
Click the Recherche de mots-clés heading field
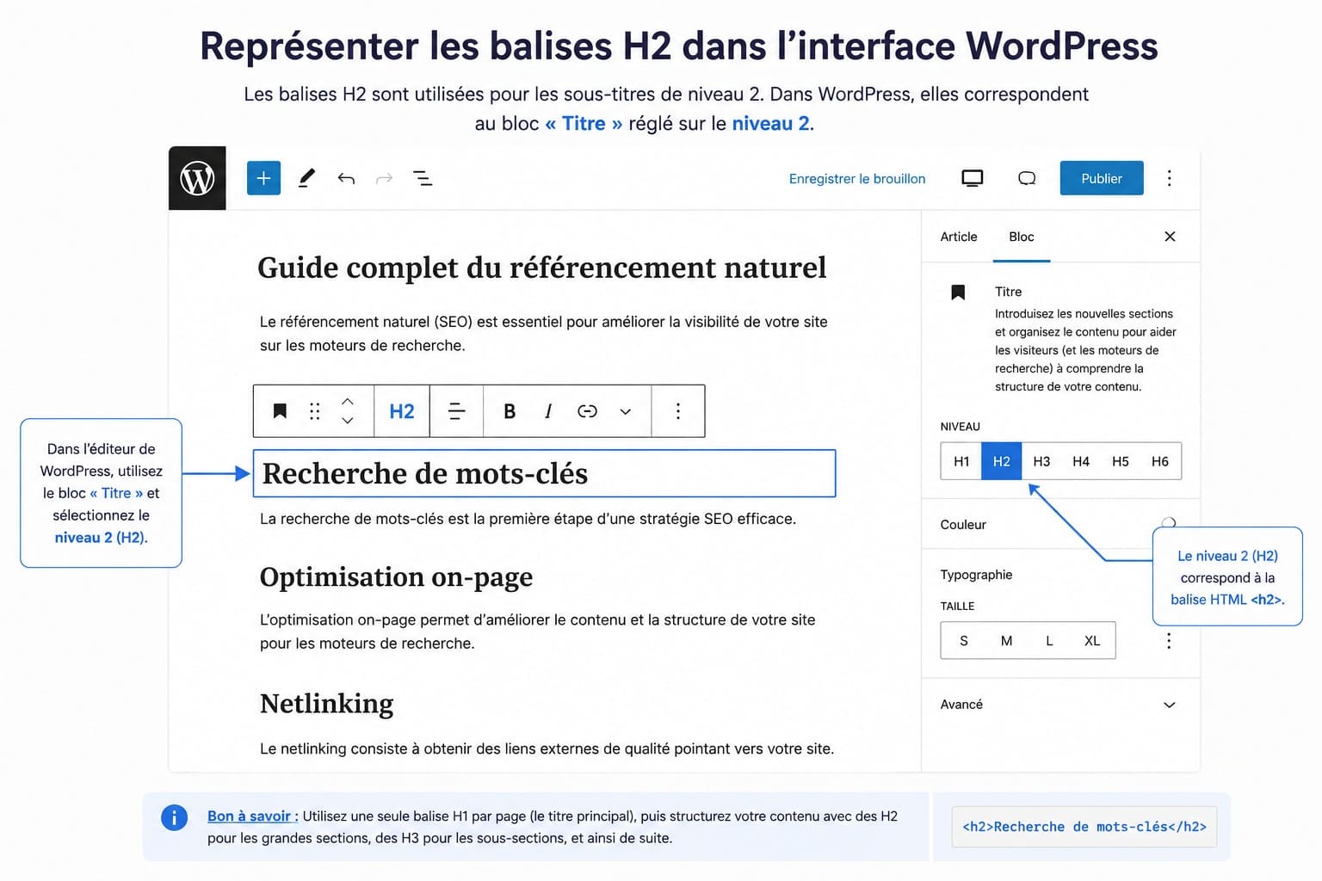coord(544,473)
